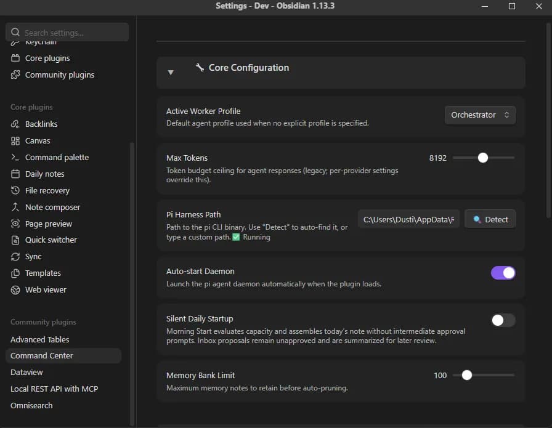This screenshot has height=428, width=552.
Task: Click the Note composer merge icon
Action: point(15,207)
